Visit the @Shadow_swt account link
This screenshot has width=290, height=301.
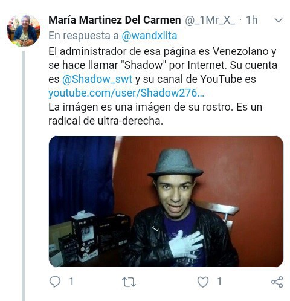click(97, 79)
